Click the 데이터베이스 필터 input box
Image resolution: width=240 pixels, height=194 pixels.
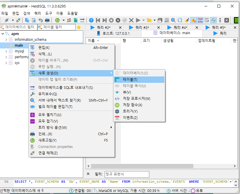coord(19,27)
